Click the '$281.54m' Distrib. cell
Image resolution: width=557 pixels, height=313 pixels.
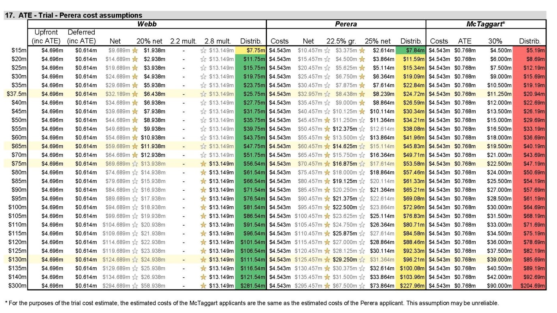click(250, 286)
